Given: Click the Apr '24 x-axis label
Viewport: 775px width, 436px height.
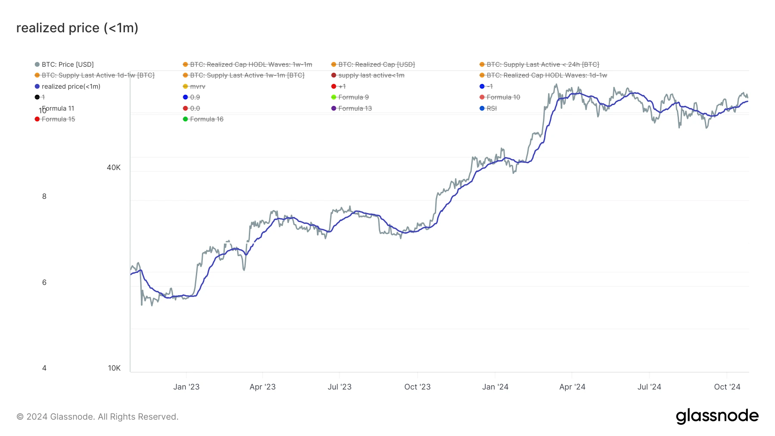Looking at the screenshot, I should pos(572,387).
